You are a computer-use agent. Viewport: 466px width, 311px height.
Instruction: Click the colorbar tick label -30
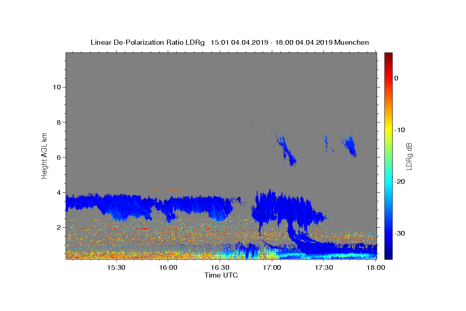(x=400, y=233)
